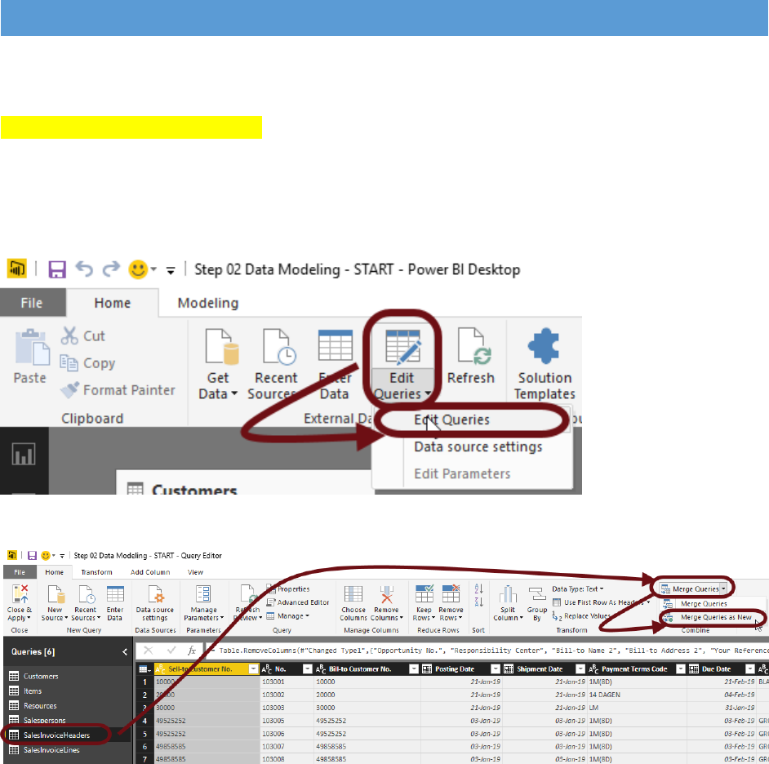The width and height of the screenshot is (769, 764).
Task: Click Advanced Editor button
Action: pos(298,602)
